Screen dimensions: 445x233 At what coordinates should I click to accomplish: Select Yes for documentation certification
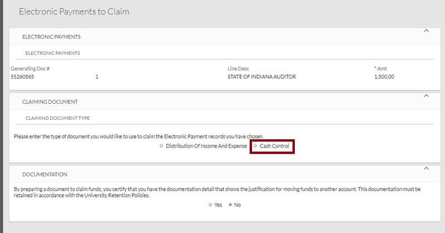pos(210,205)
